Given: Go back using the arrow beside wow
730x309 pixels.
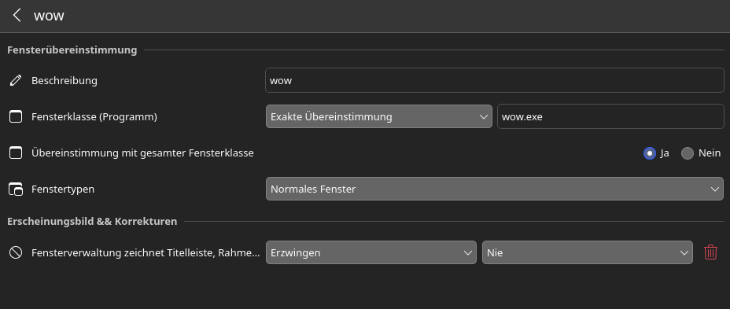Looking at the screenshot, I should [17, 16].
